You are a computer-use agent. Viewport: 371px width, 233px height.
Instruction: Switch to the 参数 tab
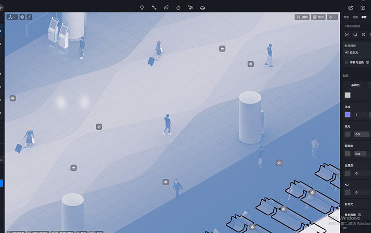[x=363, y=17]
